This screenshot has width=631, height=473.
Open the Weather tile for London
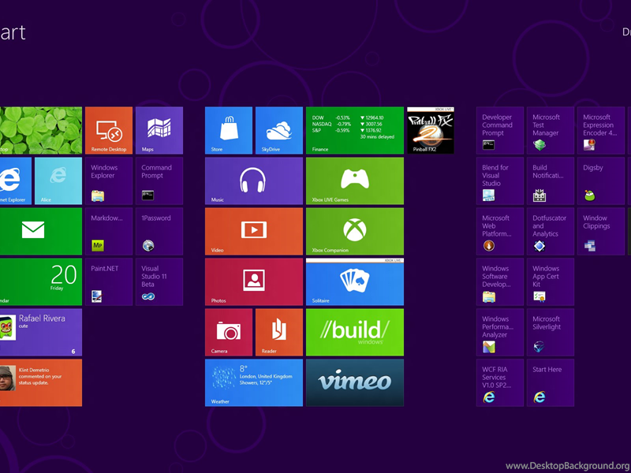pos(254,383)
